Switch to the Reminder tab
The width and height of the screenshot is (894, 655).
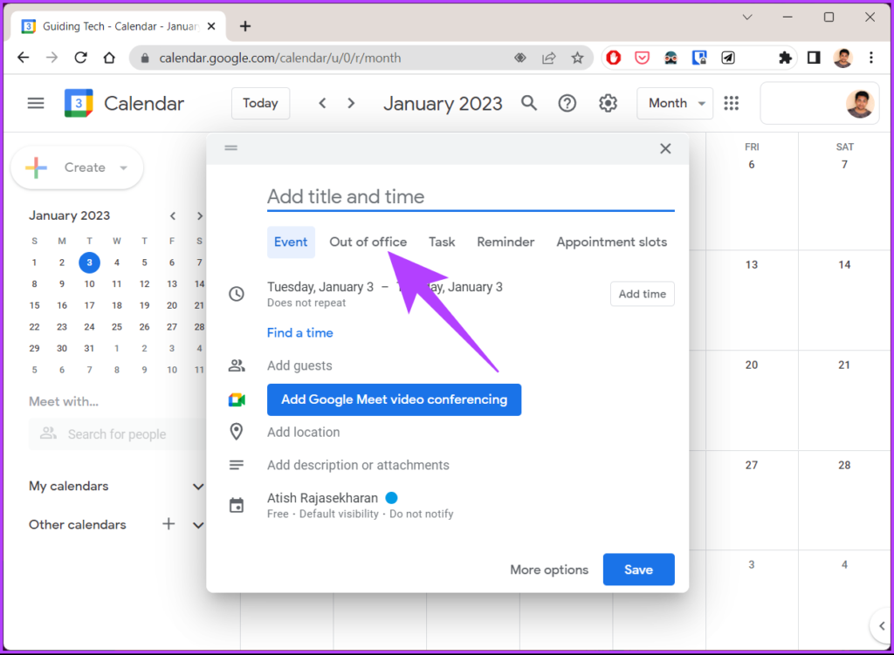click(505, 242)
